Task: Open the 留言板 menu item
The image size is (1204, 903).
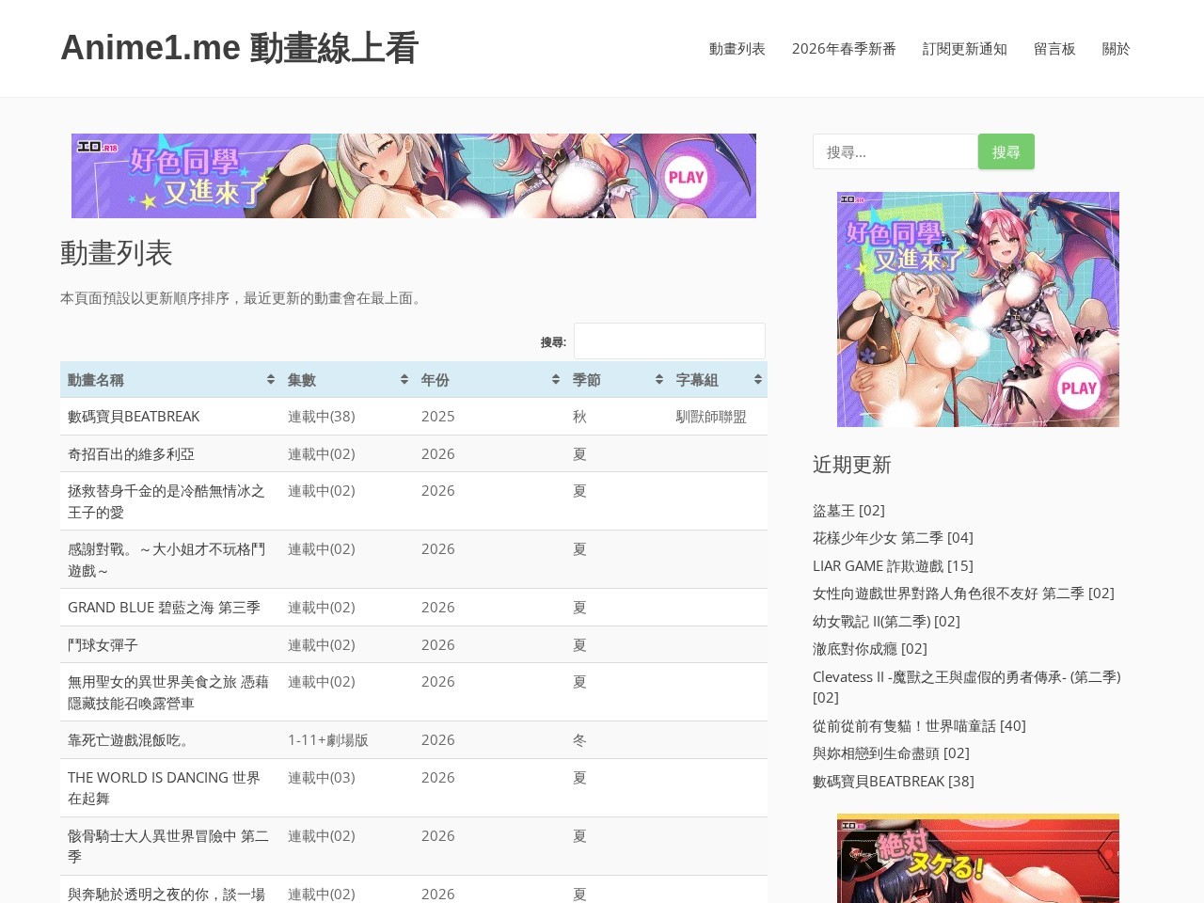Action: (x=1054, y=49)
